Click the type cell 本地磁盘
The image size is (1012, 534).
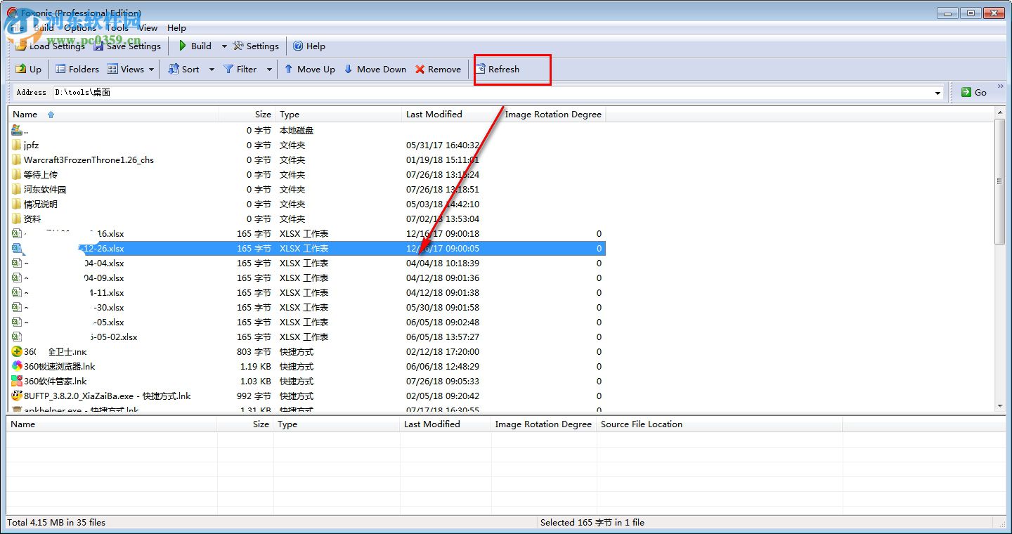click(297, 131)
